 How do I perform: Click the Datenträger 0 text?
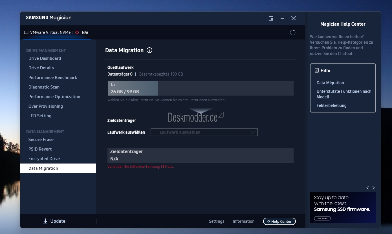click(x=120, y=74)
